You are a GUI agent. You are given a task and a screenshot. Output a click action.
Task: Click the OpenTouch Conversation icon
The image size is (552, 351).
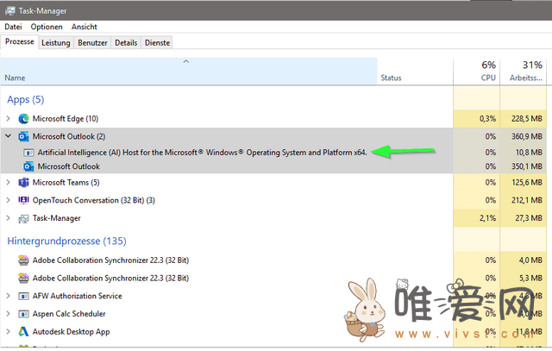pyautogui.click(x=23, y=200)
